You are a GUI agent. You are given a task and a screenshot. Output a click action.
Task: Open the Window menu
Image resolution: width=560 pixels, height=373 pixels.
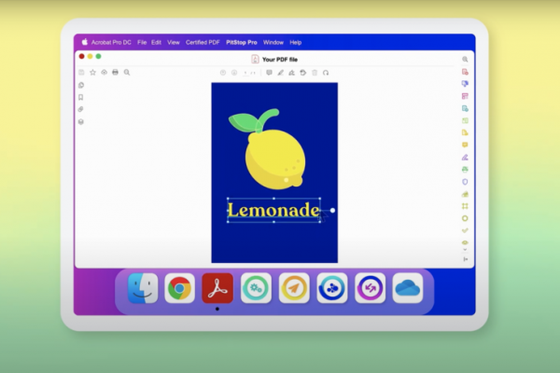273,42
